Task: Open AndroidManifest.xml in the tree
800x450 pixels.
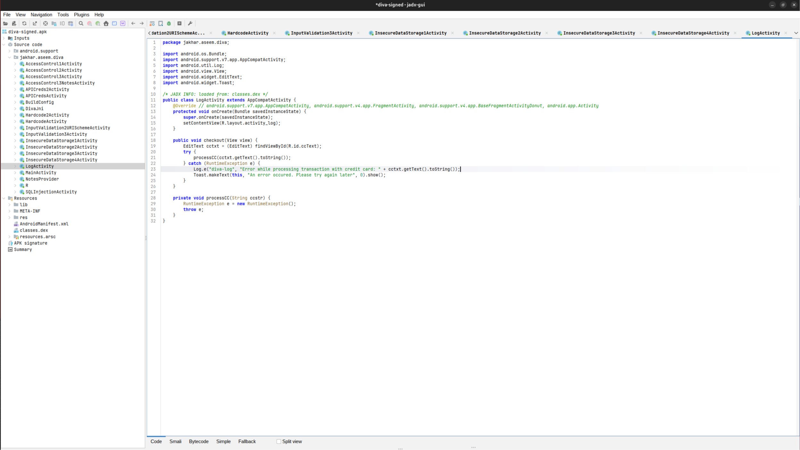Action: pos(44,224)
